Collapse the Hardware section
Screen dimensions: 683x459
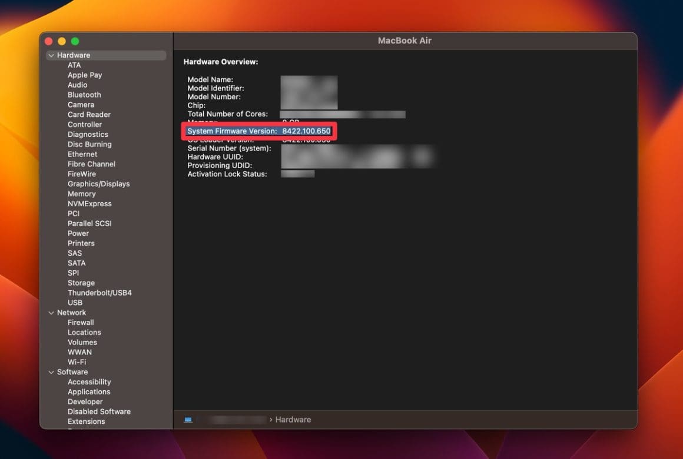51,55
